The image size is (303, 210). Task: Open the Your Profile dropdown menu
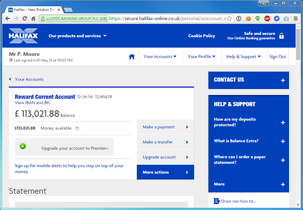pyautogui.click(x=201, y=57)
